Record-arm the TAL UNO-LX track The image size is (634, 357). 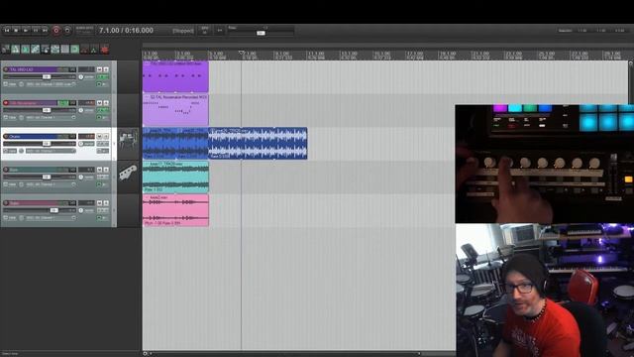[x=6, y=69]
